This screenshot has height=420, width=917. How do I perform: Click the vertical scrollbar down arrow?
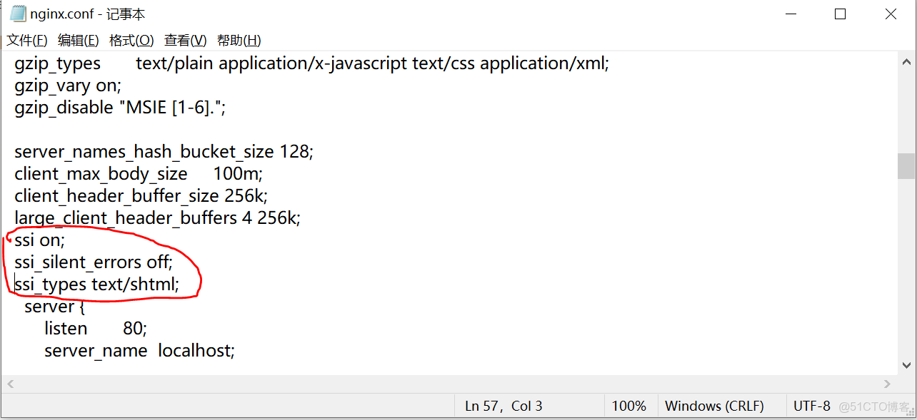[906, 365]
